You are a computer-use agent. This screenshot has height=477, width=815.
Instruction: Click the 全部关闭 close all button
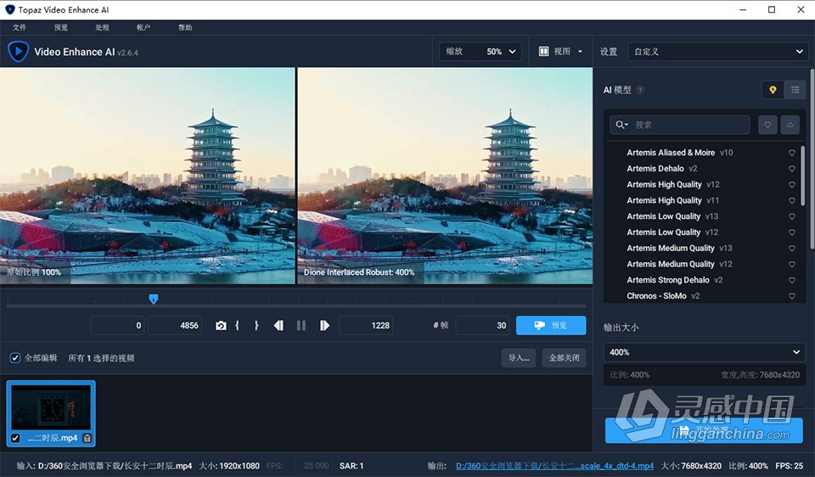(x=564, y=358)
